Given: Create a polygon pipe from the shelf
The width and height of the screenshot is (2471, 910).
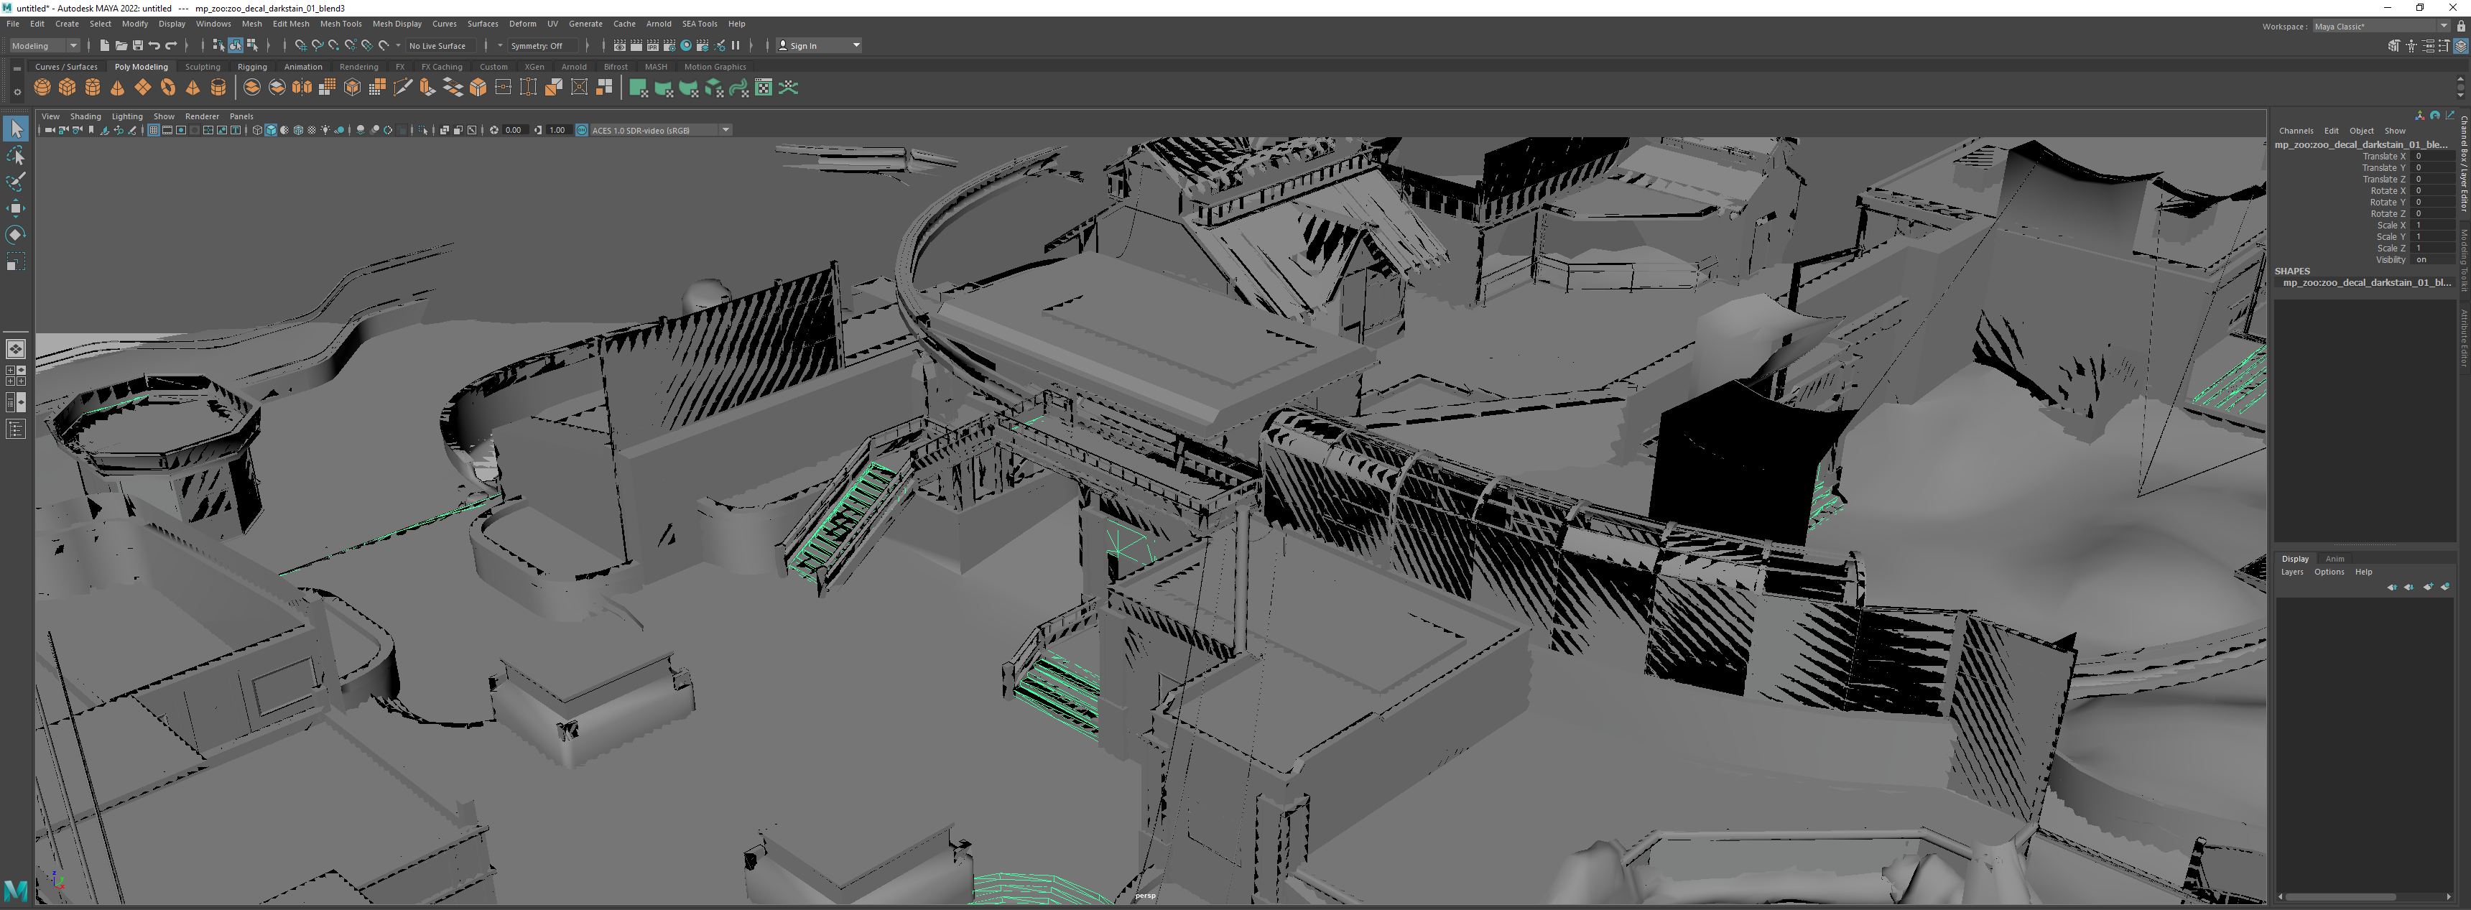Looking at the screenshot, I should [x=218, y=87].
